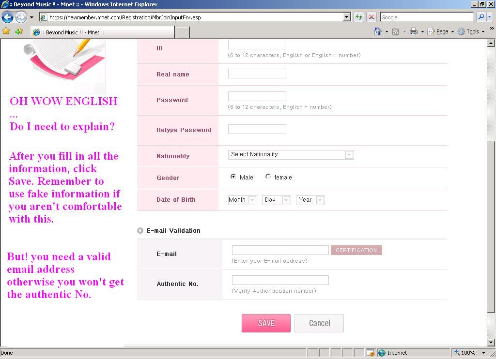The image size is (496, 359).
Task: Expand the Year dropdown
Action: pyautogui.click(x=310, y=200)
